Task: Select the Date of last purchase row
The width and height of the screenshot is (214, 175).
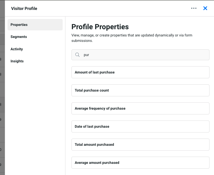Action: point(140,127)
